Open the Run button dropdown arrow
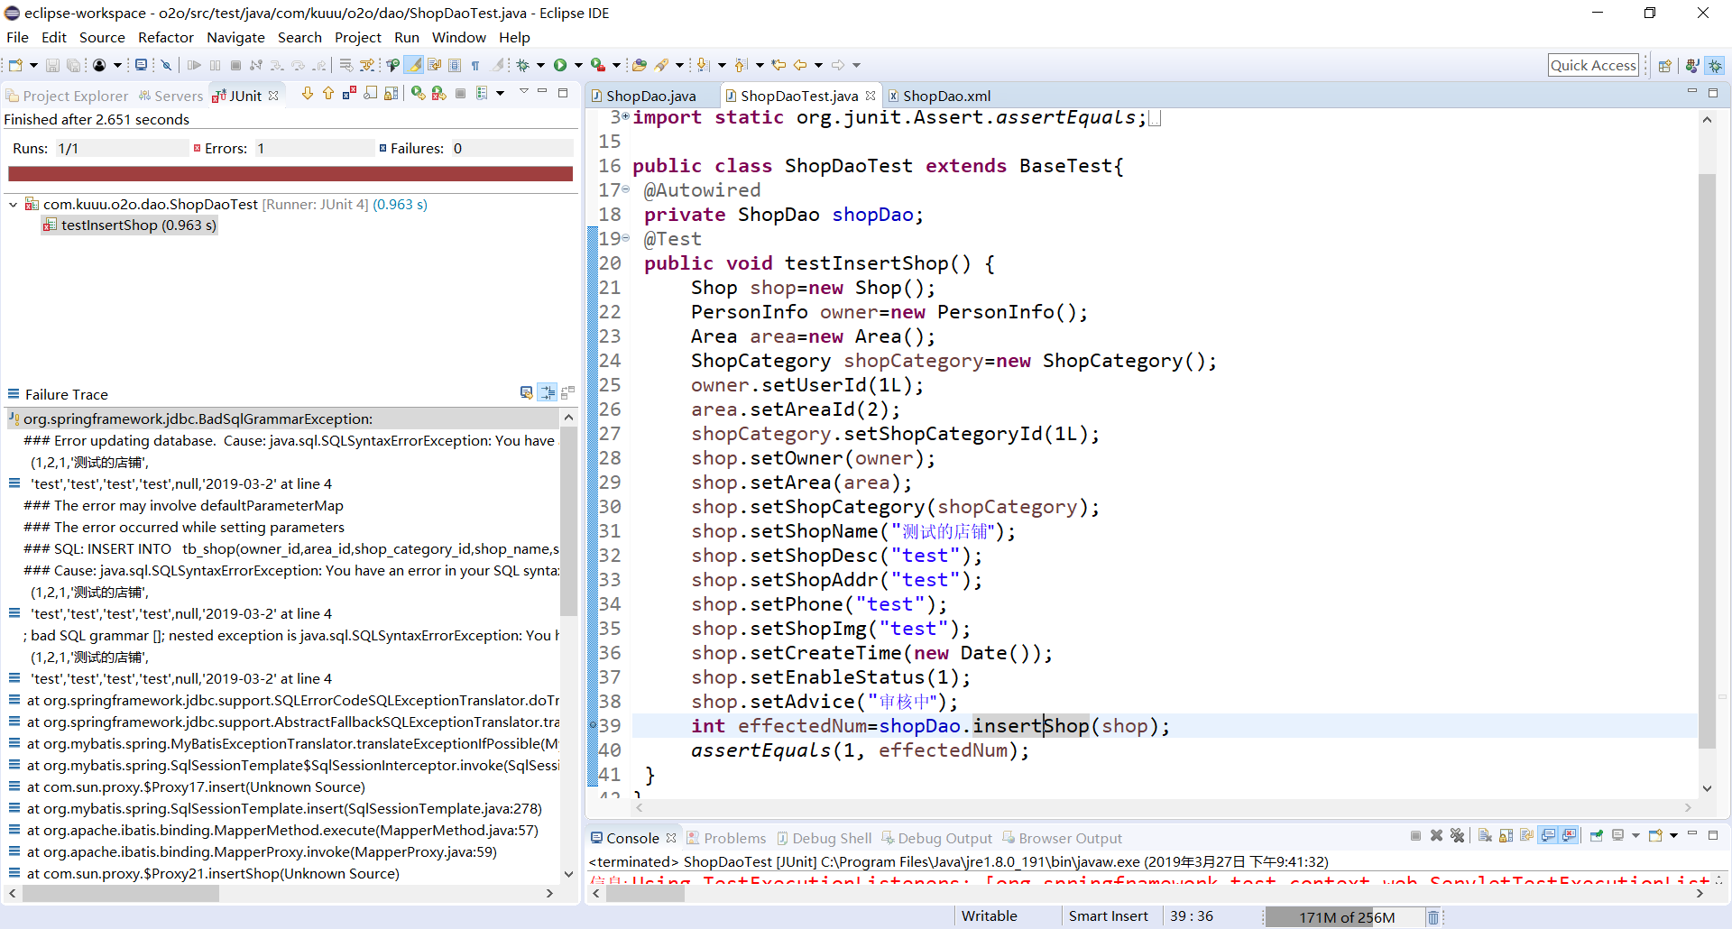1732x929 pixels. coord(578,65)
